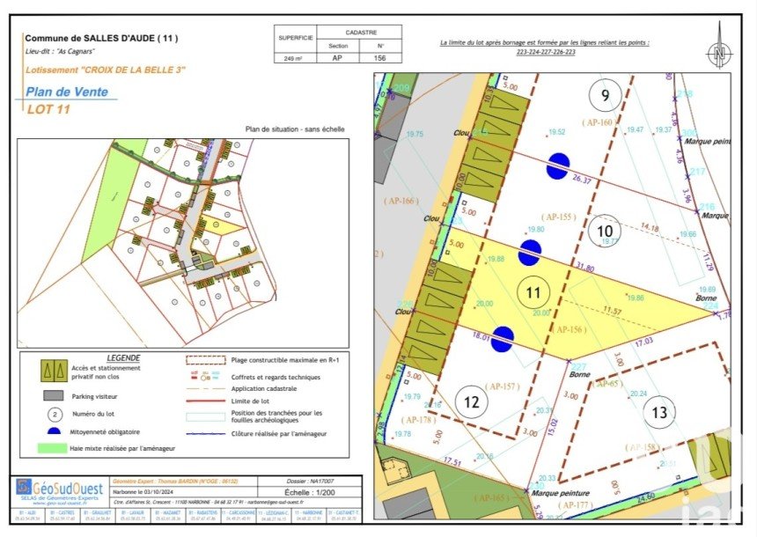Screen dimensions: 757x537
Task: Click the 'SUPERFICIE' header cell
Action: [x=295, y=38]
